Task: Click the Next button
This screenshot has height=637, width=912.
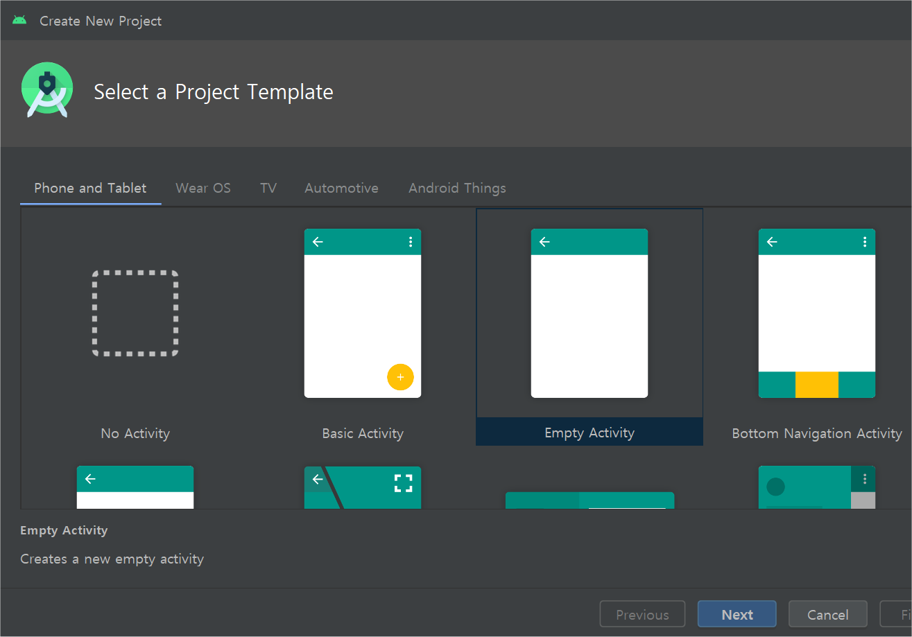Action: tap(737, 614)
